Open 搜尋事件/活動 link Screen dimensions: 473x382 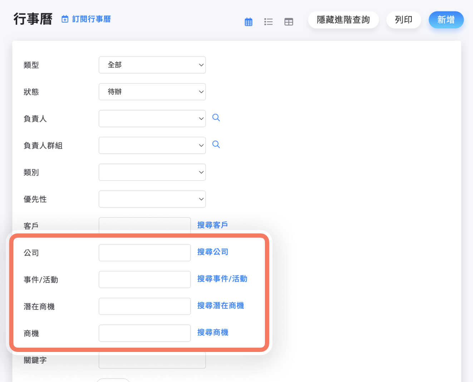coord(222,279)
